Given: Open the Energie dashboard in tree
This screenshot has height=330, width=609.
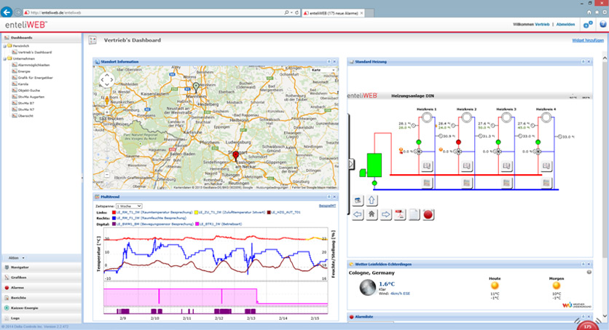Looking at the screenshot, I should (x=24, y=71).
